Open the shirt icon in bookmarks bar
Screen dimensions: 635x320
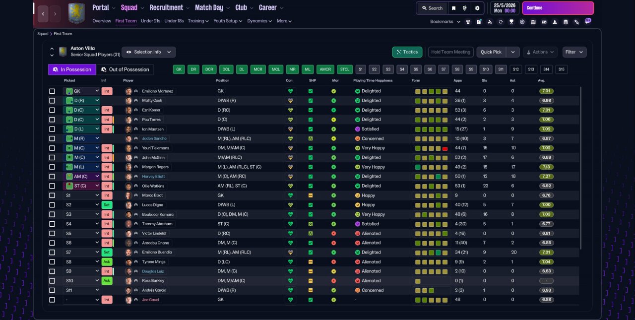(x=468, y=22)
